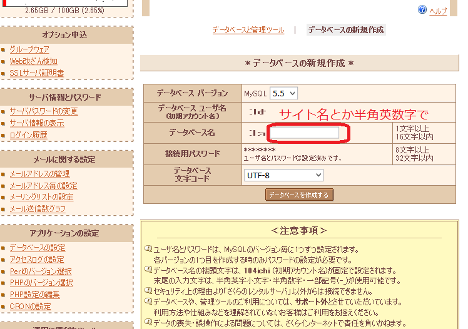Switch to データベースと管理ツール tab
Screen dimensions: 468x329
tap(248, 30)
